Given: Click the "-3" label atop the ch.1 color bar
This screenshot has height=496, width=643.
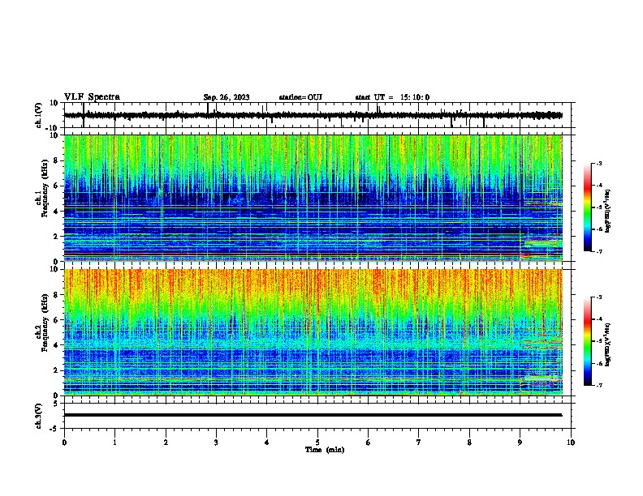Looking at the screenshot, I should (x=598, y=163).
